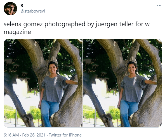Click the gray shirt in the right photo
The image size is (165, 139).
[x=132, y=89]
